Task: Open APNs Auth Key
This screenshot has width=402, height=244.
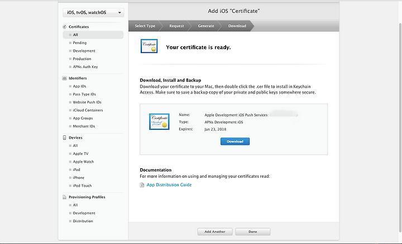Action: [85, 67]
